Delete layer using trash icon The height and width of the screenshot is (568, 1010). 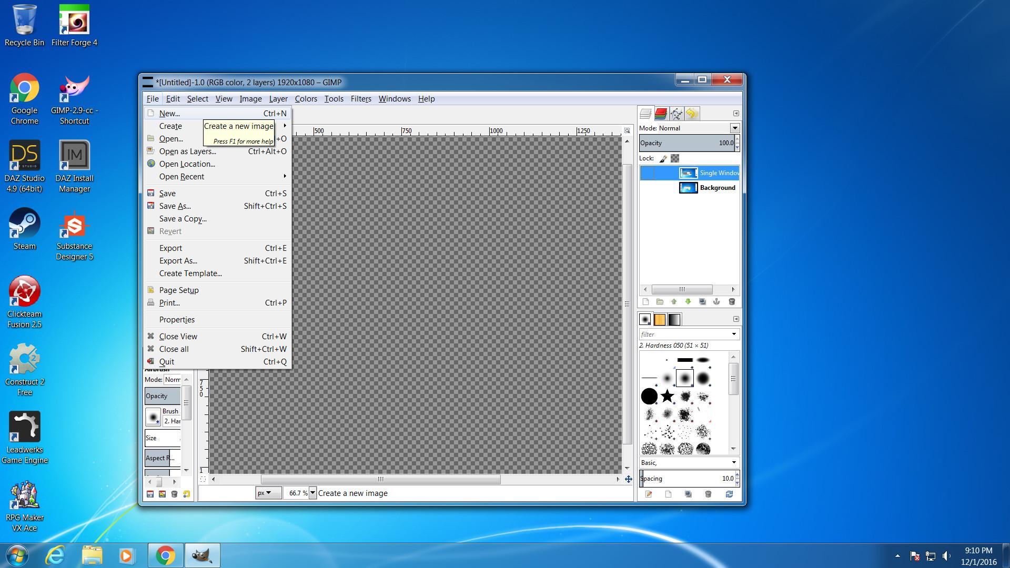click(x=731, y=302)
